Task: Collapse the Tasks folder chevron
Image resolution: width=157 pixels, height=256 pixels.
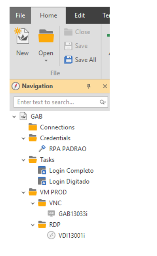Action: pyautogui.click(x=23, y=160)
